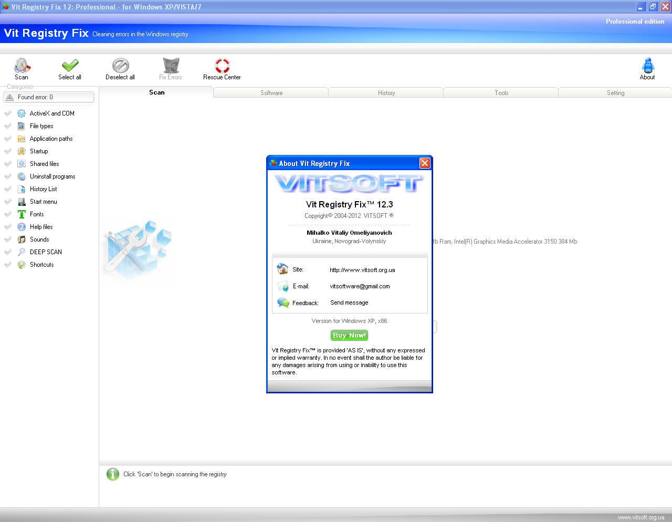Open the Setting tab
Screen dimensions: 672x522
tap(616, 93)
